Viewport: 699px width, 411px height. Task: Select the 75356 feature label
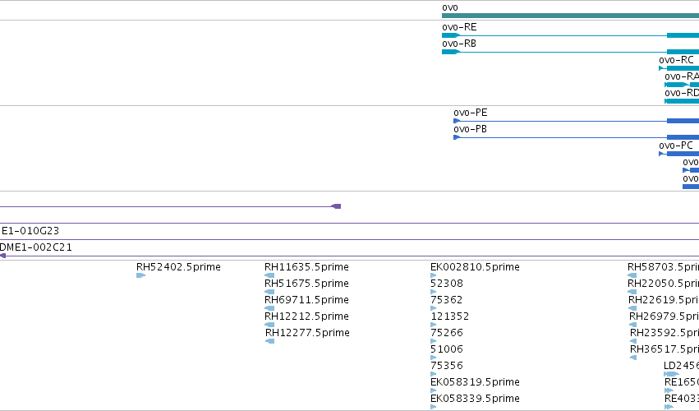[447, 366]
